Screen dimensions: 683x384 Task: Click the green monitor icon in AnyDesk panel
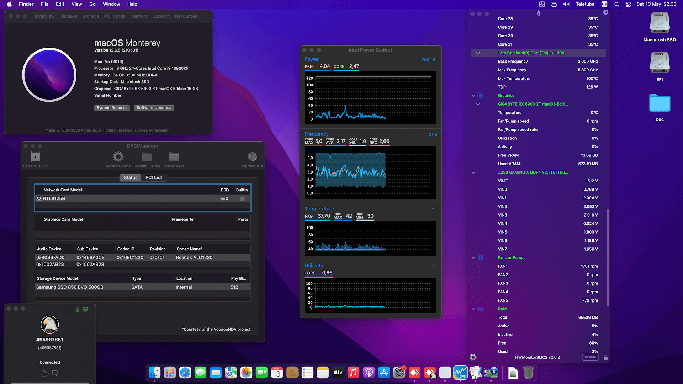click(x=85, y=309)
